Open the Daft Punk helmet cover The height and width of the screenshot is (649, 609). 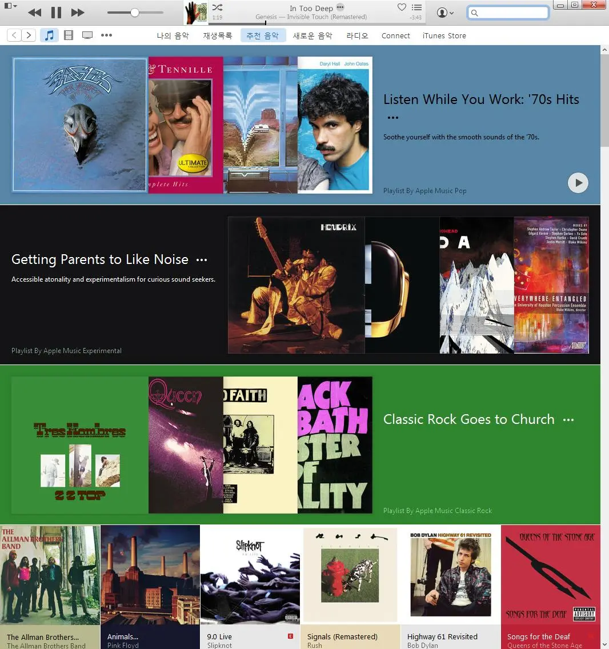pos(402,285)
